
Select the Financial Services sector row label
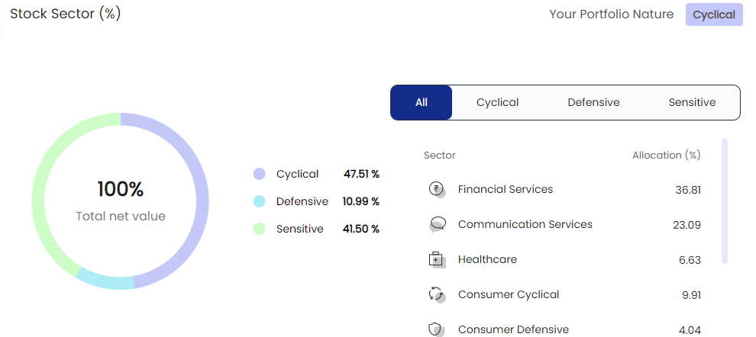click(506, 190)
